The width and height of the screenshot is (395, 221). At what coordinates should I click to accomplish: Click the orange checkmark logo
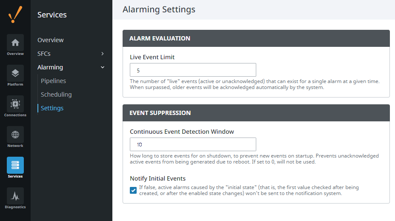[x=15, y=14]
